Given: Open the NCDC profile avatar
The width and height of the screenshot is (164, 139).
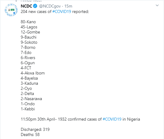Looking at the screenshot, I should 11,10.
